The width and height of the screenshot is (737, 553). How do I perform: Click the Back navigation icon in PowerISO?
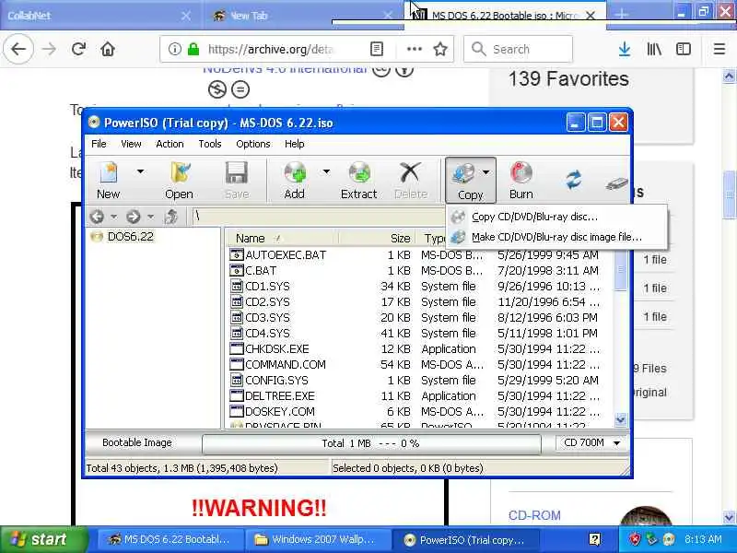(97, 217)
